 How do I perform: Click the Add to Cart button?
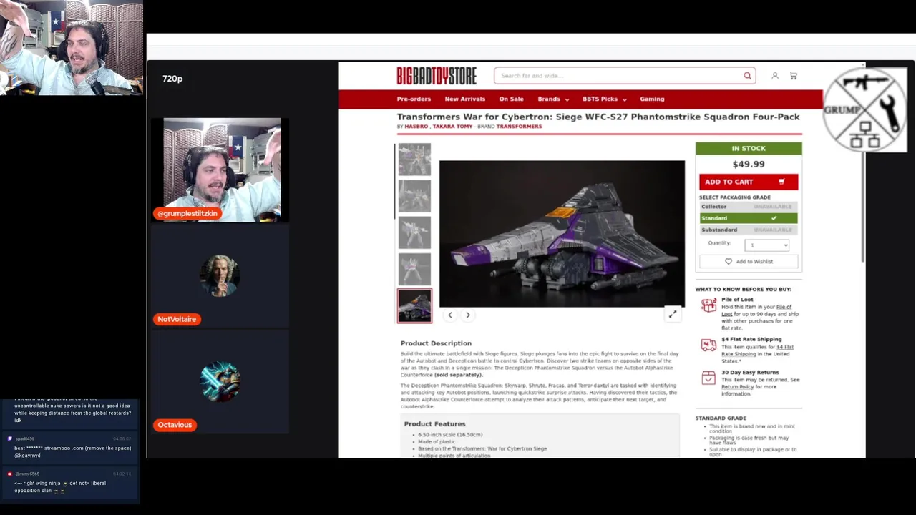[x=749, y=182]
